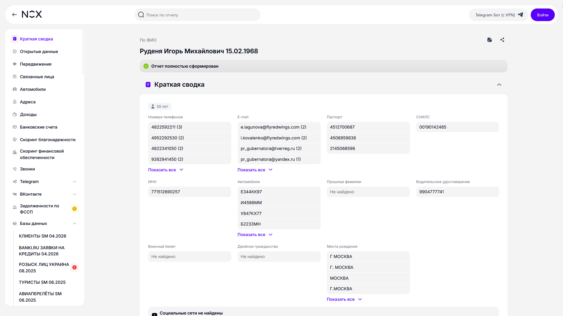
Task: Click the Связанные лица people icon
Action: 15,77
